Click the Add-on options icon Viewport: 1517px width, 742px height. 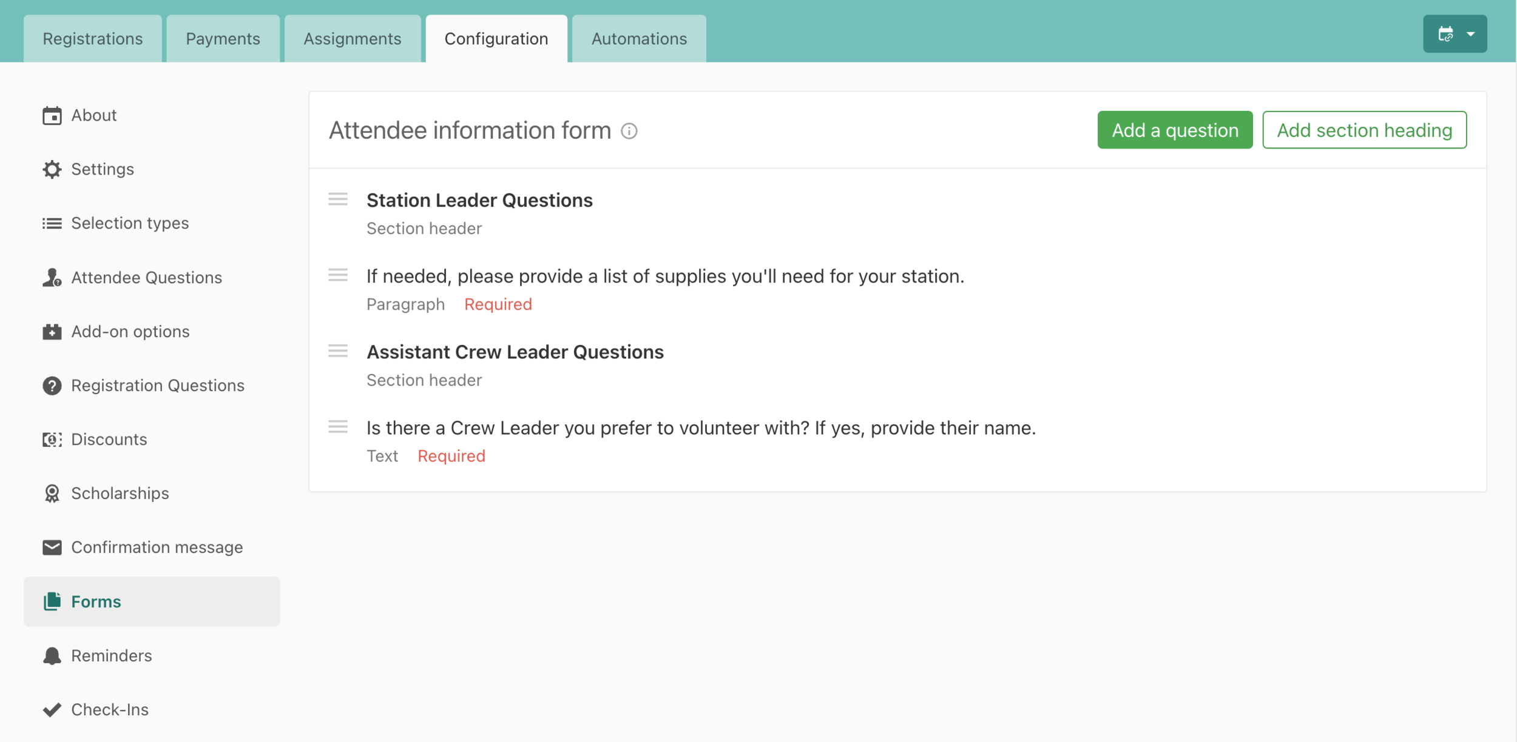coord(52,332)
